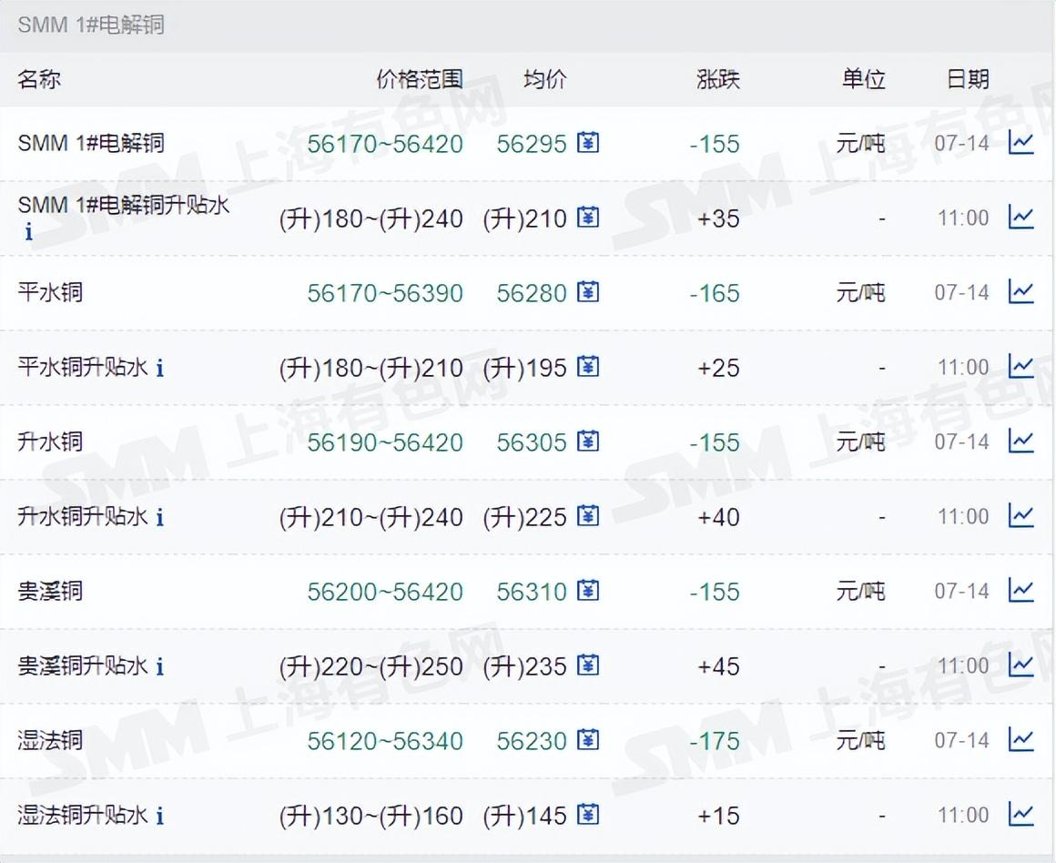
Task: Click the 涨跌 column header
Action: point(718,79)
